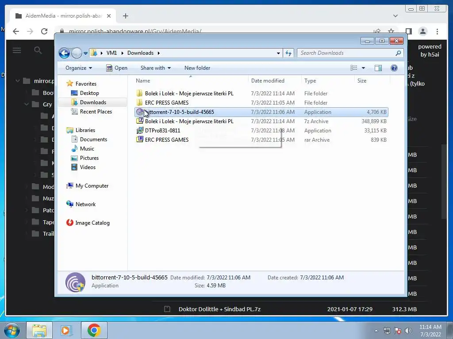The width and height of the screenshot is (453, 339).
Task: Select the ERC PRESS GAMES file folder
Action: click(x=261, y=102)
